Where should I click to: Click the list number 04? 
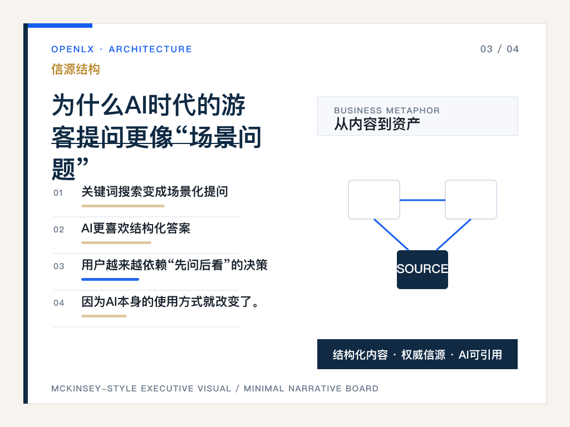[58, 303]
